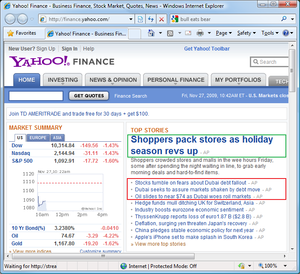Click the Sign In link
Screen dimensions: 300x274
(69, 49)
